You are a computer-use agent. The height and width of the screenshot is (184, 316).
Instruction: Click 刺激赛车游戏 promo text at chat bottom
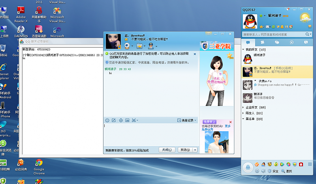pyautogui.click(x=127, y=150)
